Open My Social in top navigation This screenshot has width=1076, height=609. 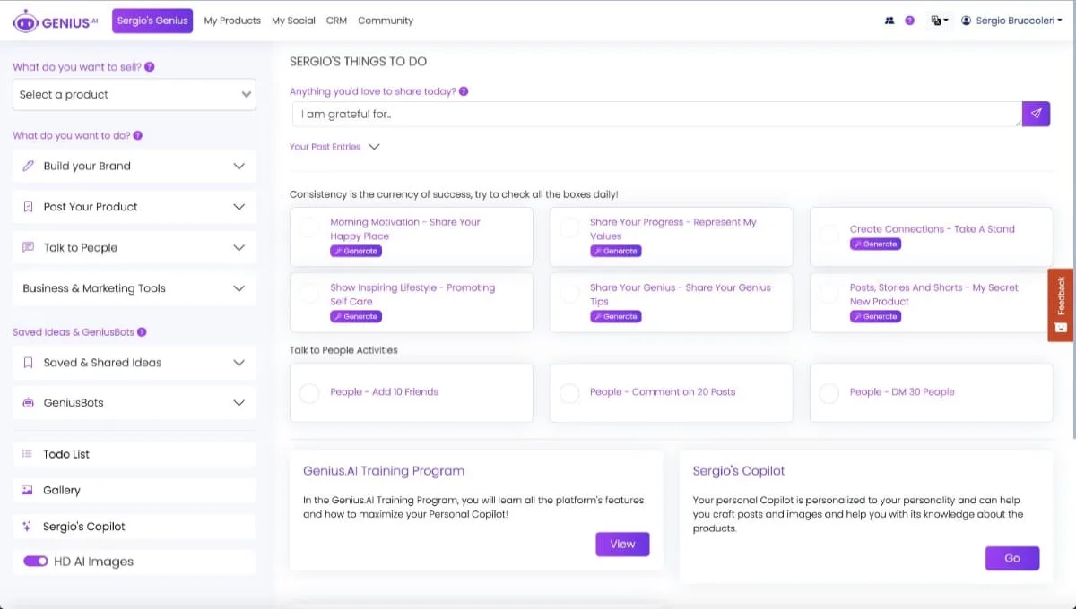[293, 21]
